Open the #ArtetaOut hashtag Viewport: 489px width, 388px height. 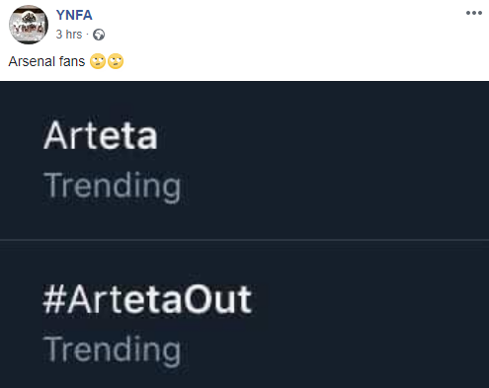147,299
